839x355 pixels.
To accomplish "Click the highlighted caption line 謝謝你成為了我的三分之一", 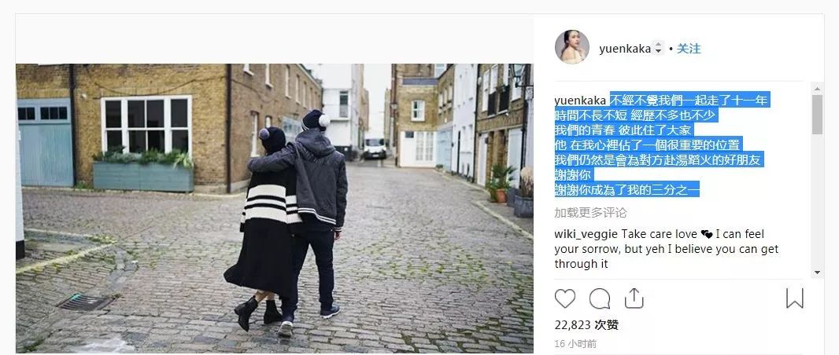I will 627,189.
